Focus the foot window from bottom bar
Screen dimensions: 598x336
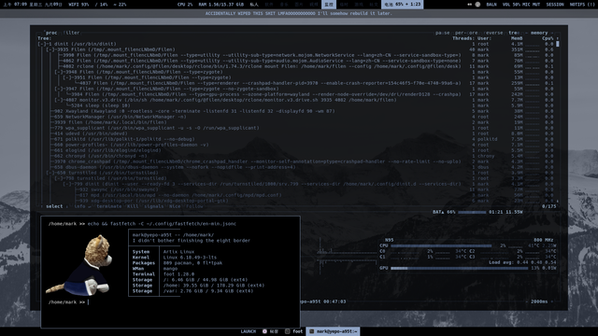pyautogui.click(x=294, y=331)
